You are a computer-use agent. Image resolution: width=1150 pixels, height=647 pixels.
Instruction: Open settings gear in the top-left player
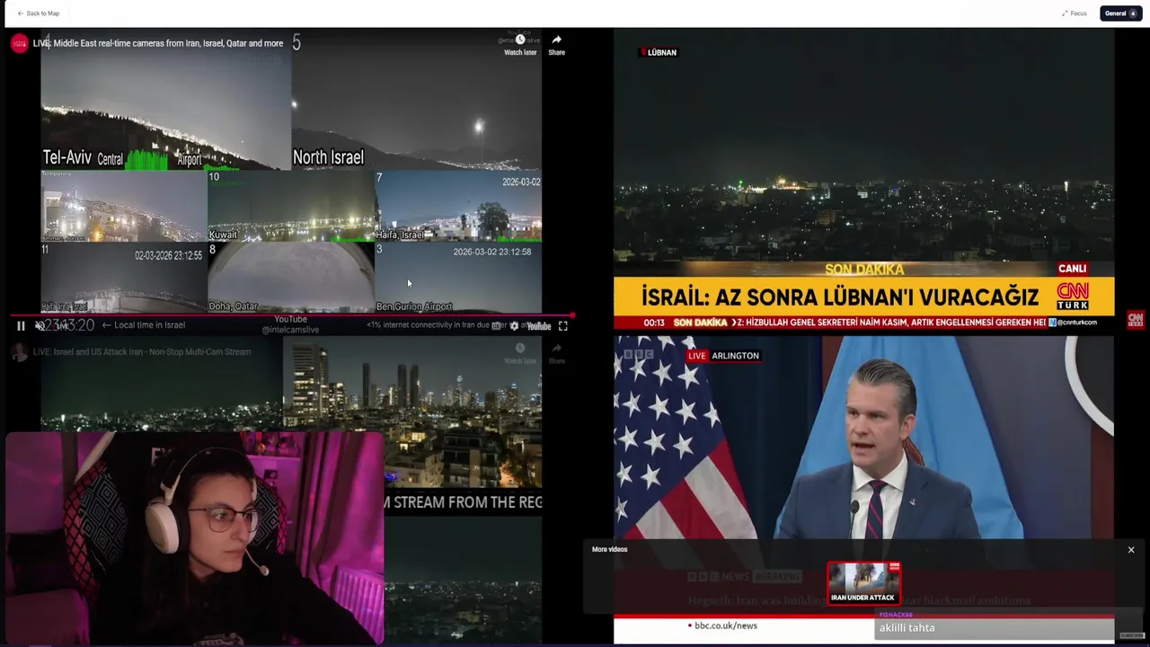tap(514, 326)
